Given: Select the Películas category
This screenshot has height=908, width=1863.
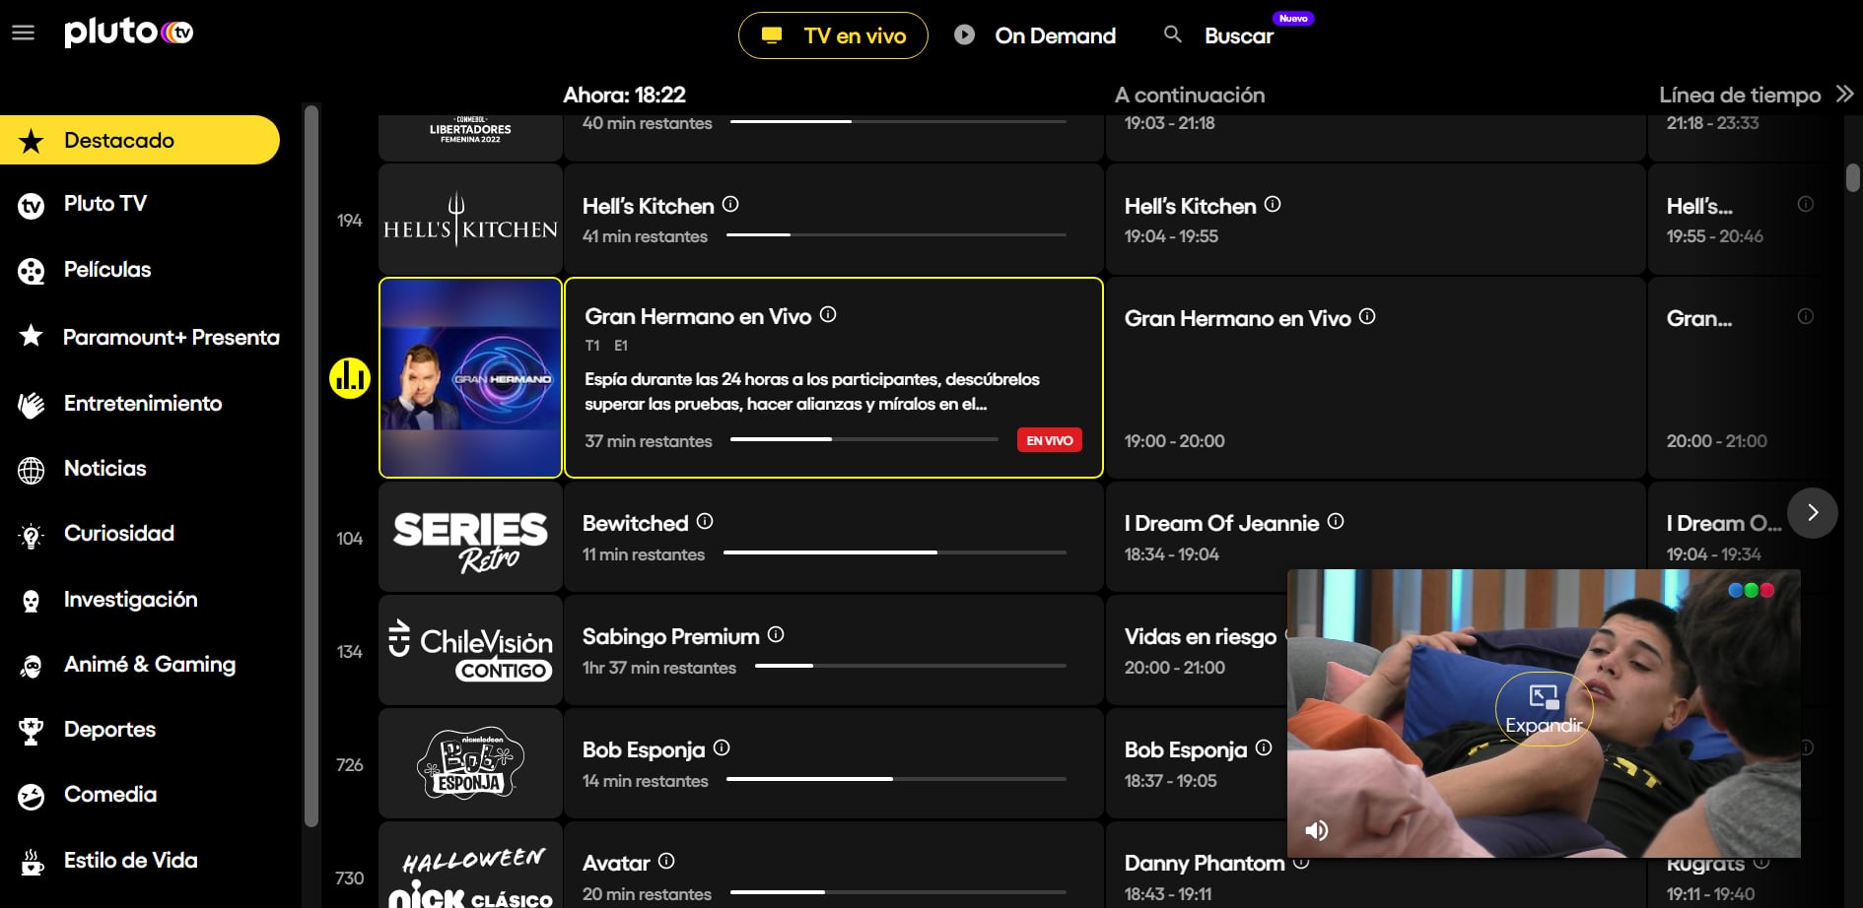Looking at the screenshot, I should 106,270.
